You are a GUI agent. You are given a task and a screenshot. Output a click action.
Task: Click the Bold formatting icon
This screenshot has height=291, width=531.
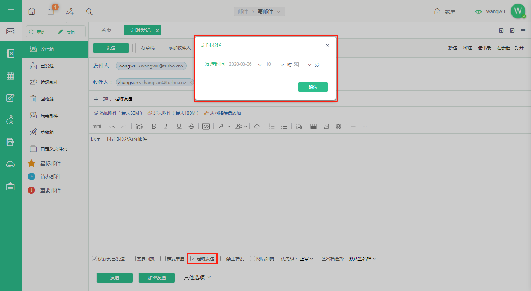pyautogui.click(x=154, y=126)
